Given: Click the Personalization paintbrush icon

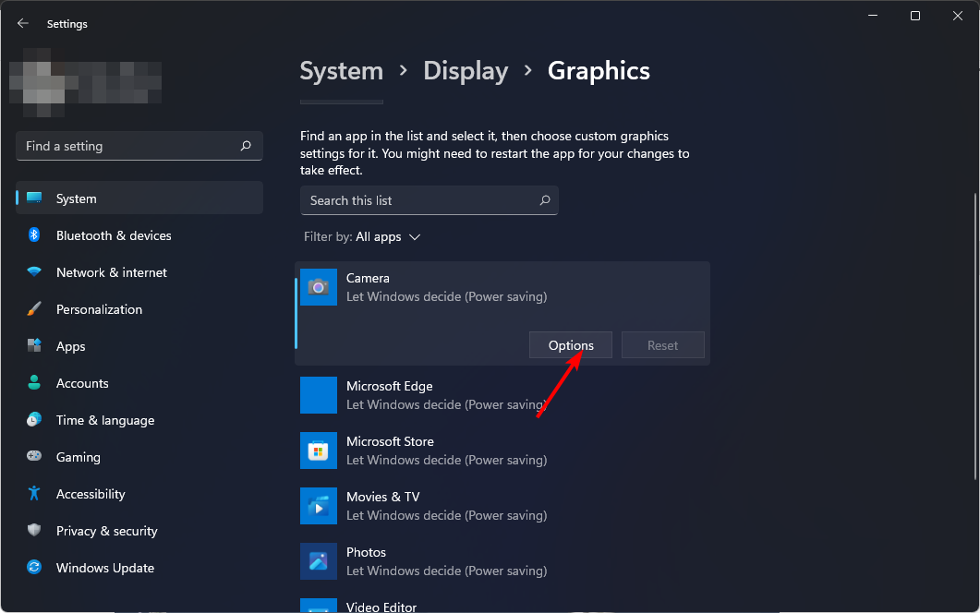Looking at the screenshot, I should (x=34, y=308).
